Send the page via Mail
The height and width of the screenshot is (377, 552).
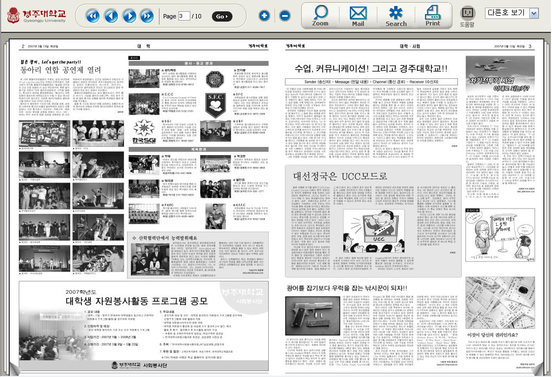tap(358, 16)
